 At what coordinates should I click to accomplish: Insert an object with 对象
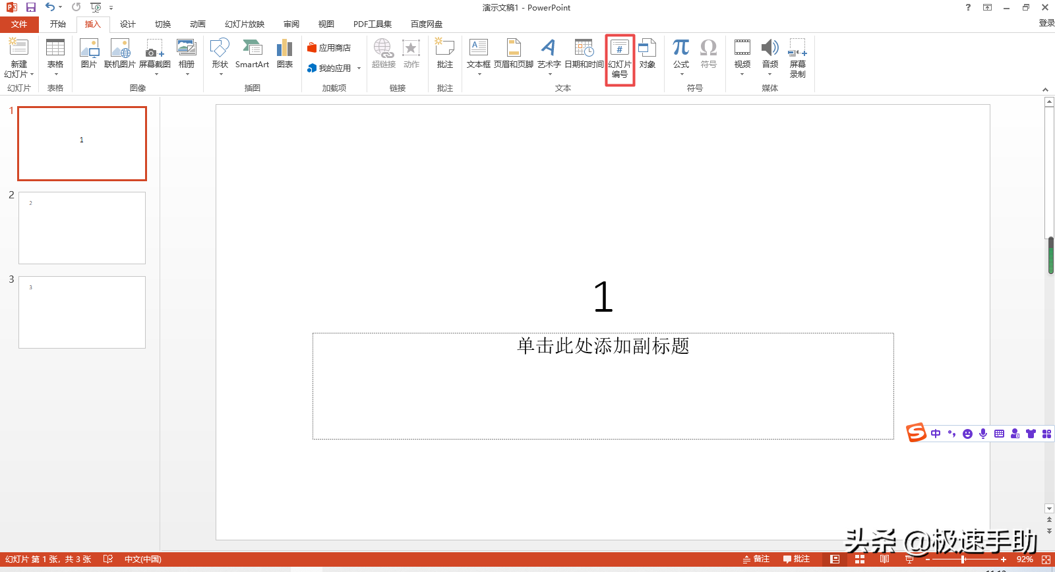pyautogui.click(x=648, y=53)
